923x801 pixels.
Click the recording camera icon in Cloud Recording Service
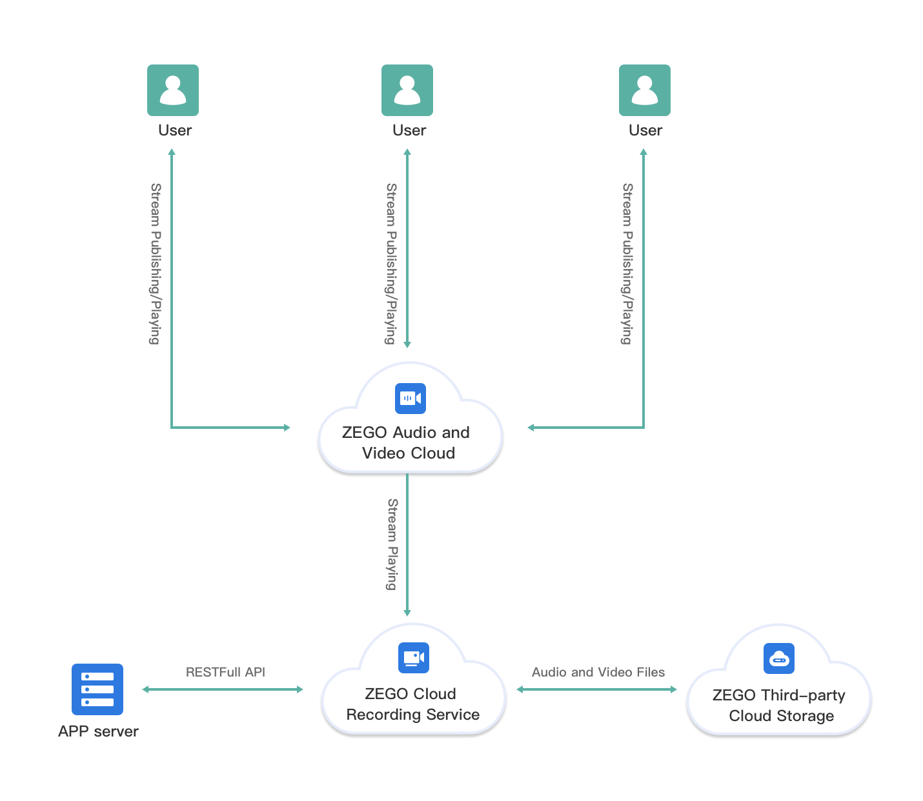[x=414, y=658]
